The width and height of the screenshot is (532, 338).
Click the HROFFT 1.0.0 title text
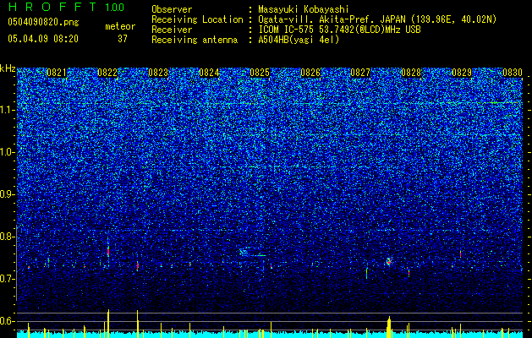67,7
